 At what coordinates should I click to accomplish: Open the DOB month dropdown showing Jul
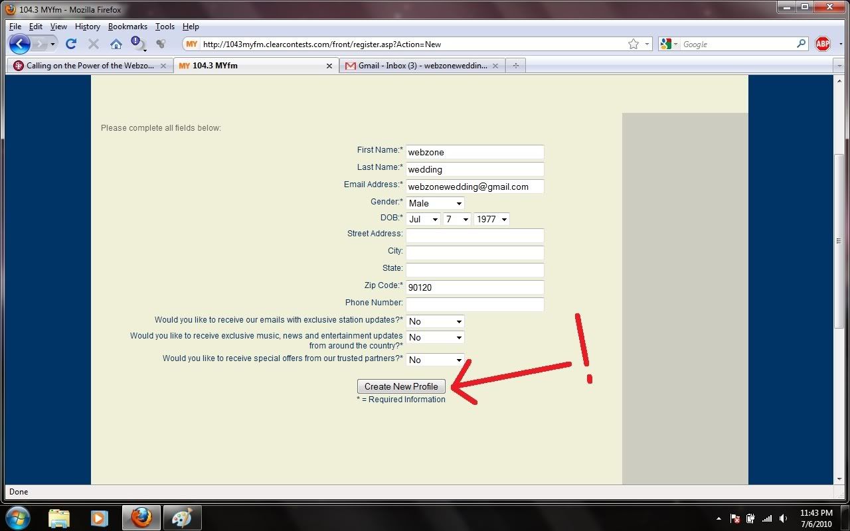pos(423,219)
